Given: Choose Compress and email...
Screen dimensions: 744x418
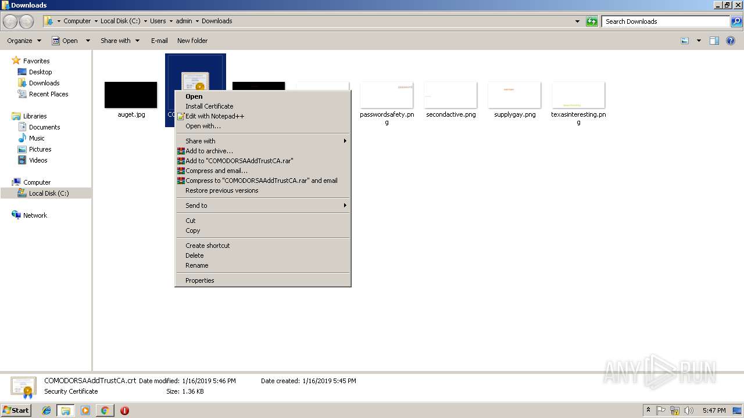Looking at the screenshot, I should (263, 171).
